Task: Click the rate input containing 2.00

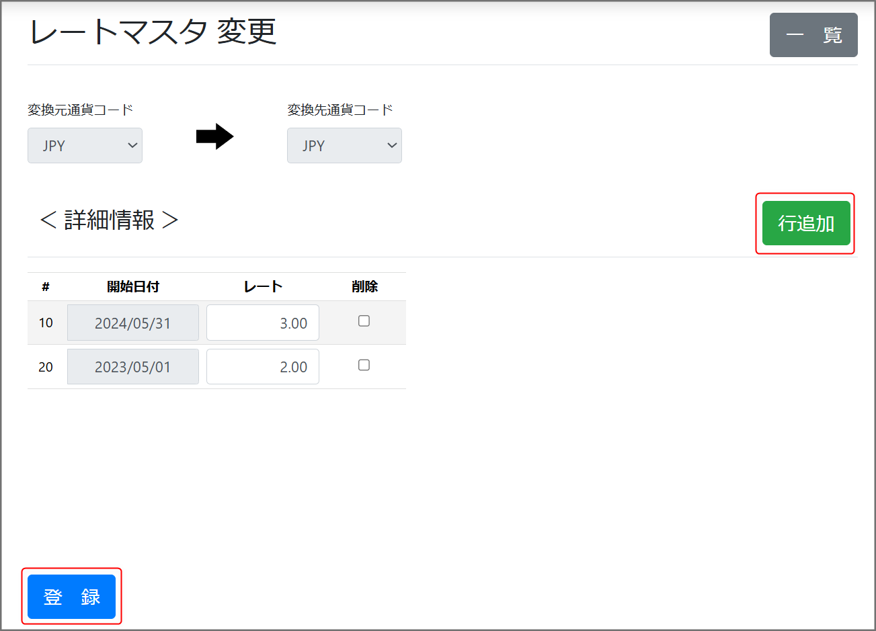Action: [x=262, y=367]
